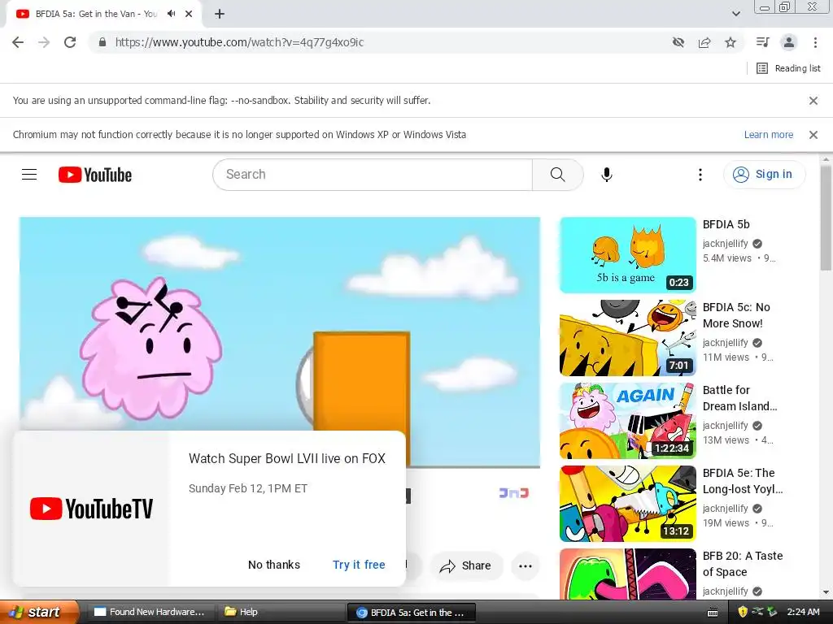Viewport: 833px width, 624px height.
Task: Switch to Help folder taskbar item
Action: [281, 612]
